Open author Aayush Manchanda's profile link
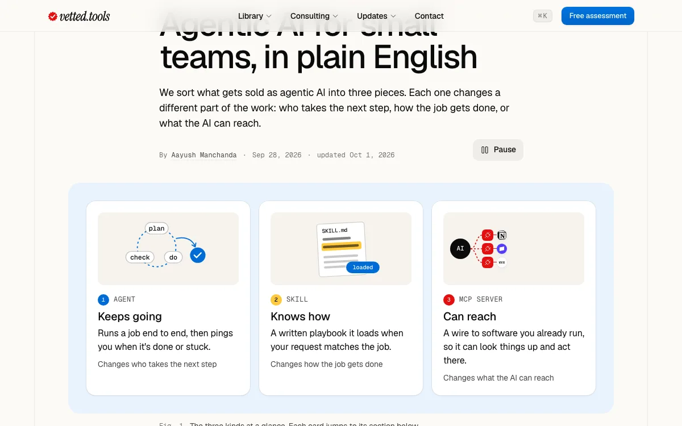Image resolution: width=682 pixels, height=426 pixels. [x=204, y=155]
